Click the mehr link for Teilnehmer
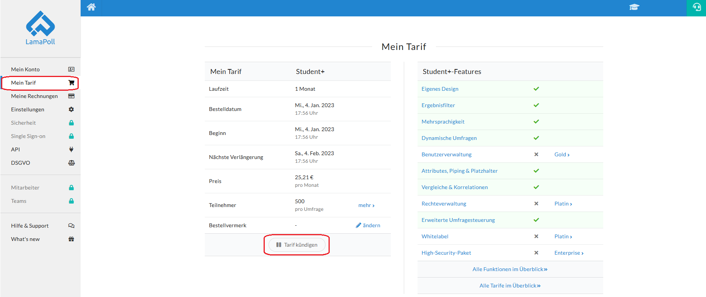 (x=366, y=205)
